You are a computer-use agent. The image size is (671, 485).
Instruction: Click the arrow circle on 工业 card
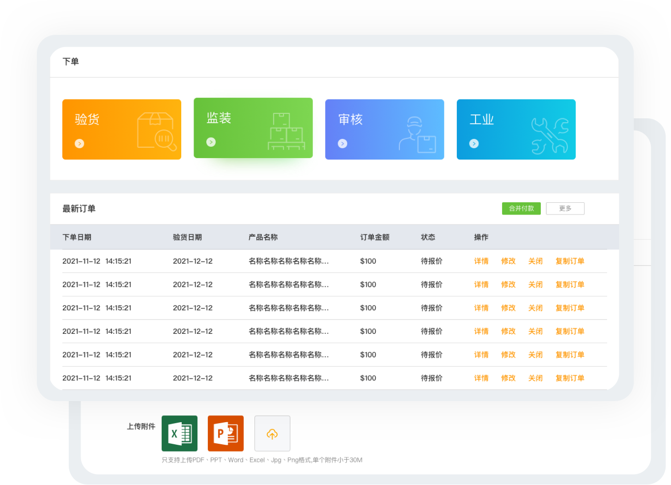(474, 144)
